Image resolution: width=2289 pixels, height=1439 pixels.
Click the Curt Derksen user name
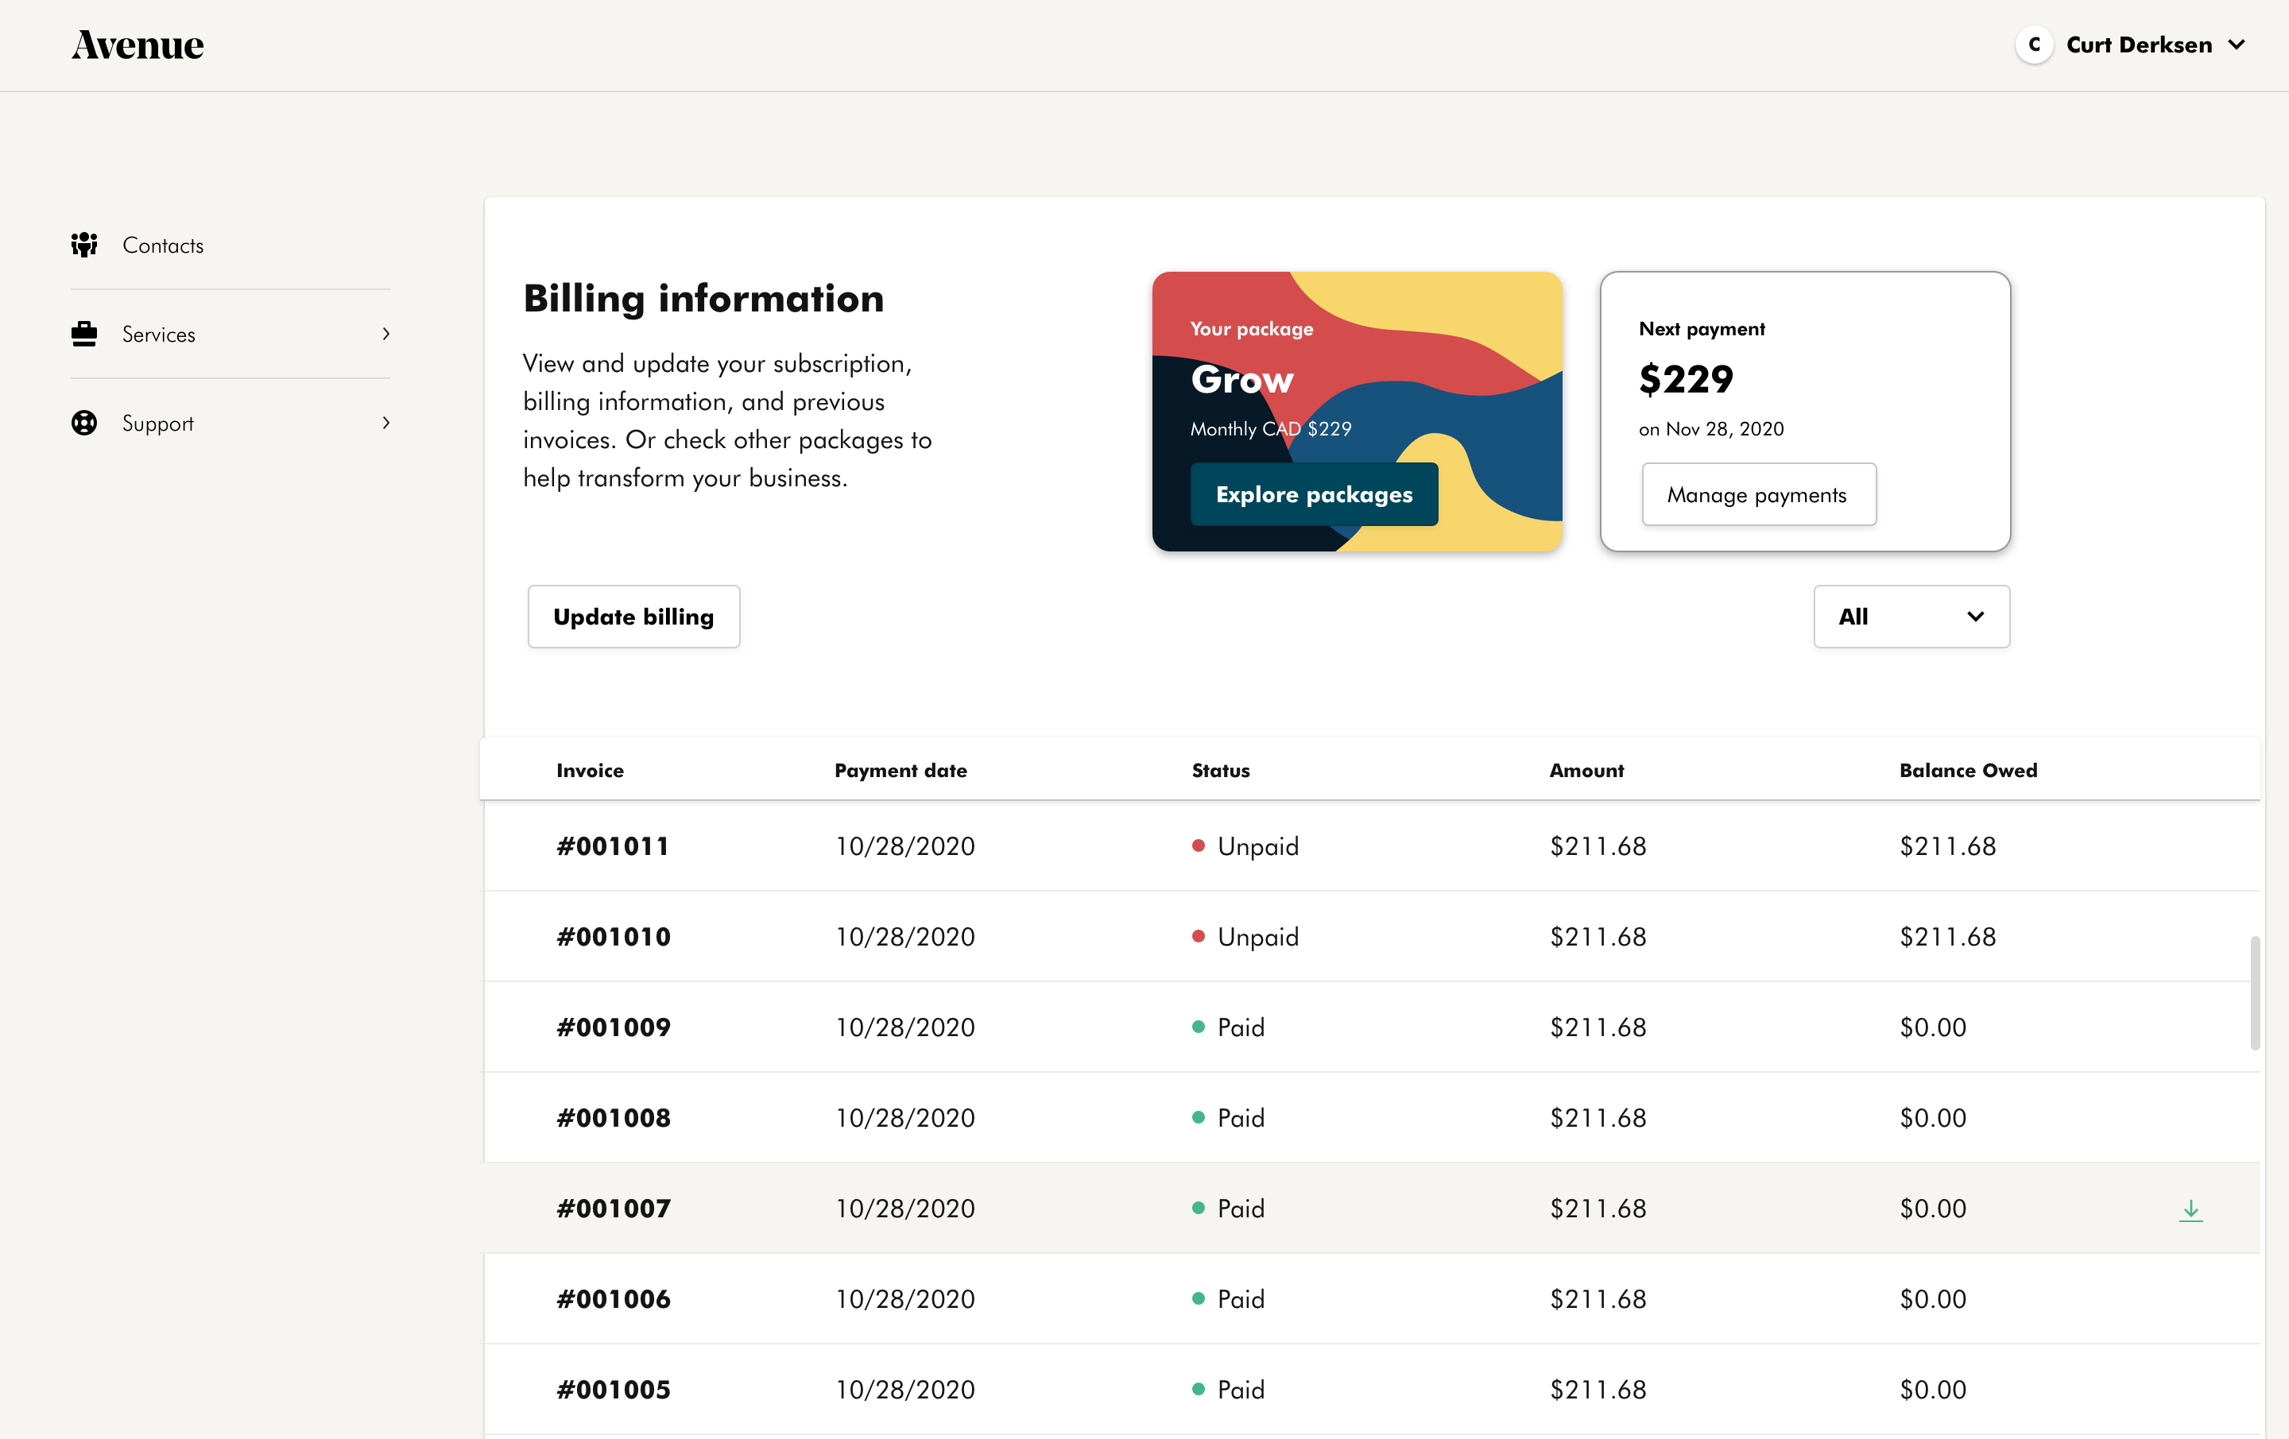[x=2139, y=44]
